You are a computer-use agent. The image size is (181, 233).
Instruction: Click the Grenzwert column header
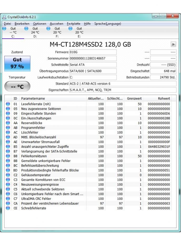[134, 98]
